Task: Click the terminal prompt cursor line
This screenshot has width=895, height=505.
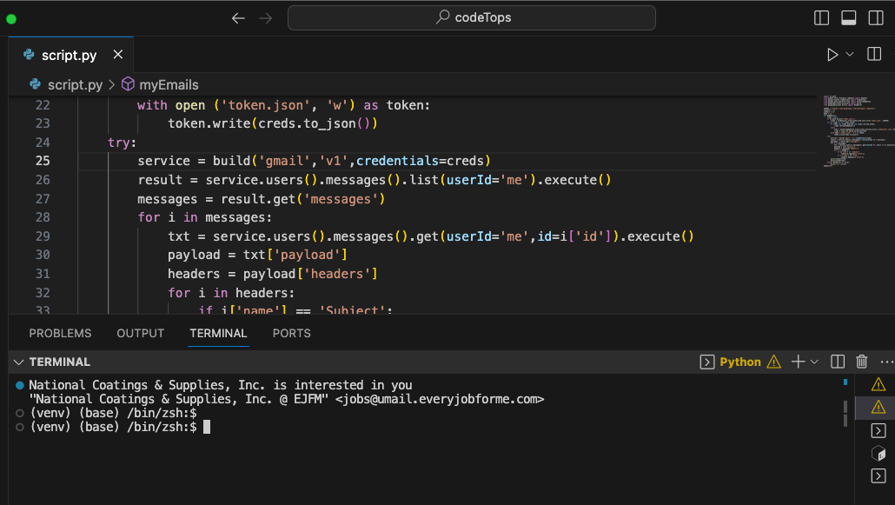Action: [207, 427]
